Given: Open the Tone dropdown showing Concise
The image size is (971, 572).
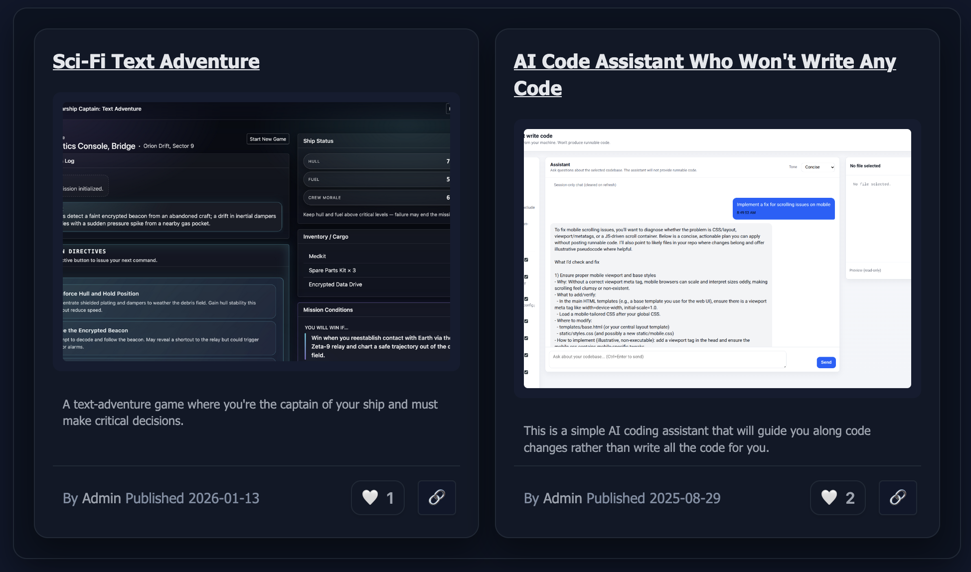Looking at the screenshot, I should coord(818,167).
